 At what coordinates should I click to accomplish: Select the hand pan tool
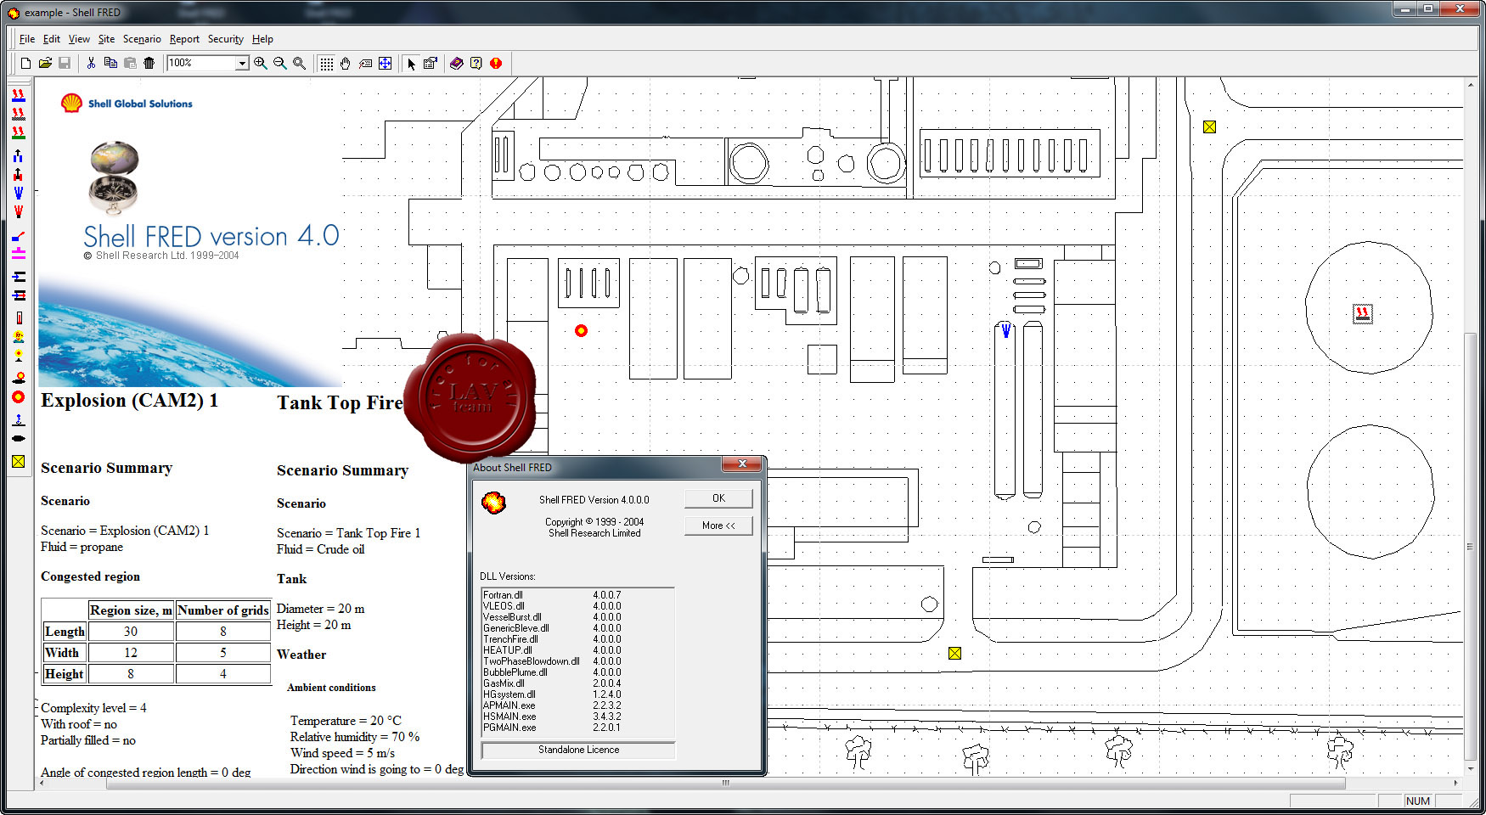point(346,63)
